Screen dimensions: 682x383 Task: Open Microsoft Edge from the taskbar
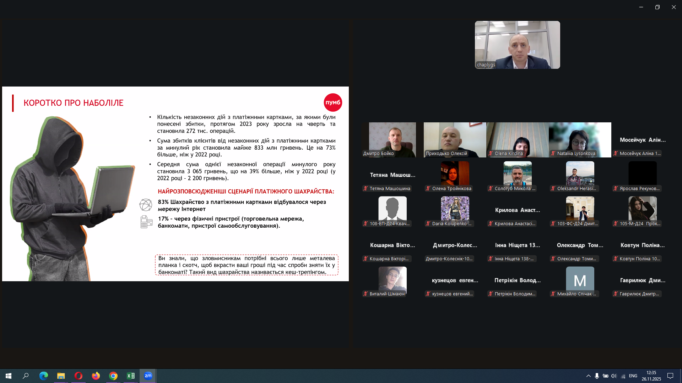tap(44, 376)
